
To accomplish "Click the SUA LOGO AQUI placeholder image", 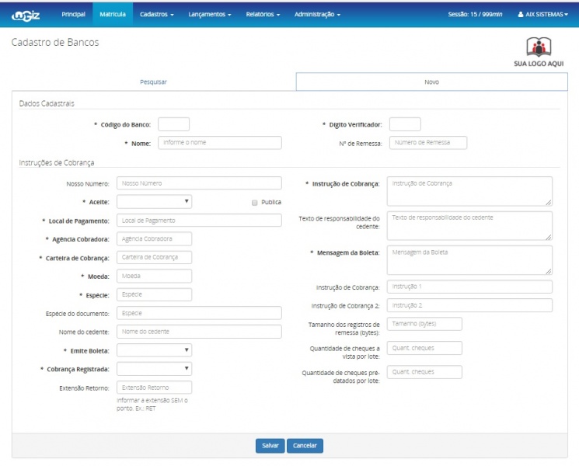I will coord(539,51).
